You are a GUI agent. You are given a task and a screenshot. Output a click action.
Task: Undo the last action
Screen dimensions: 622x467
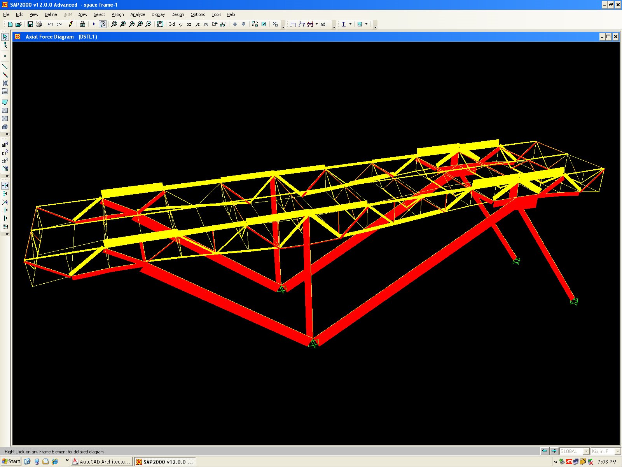click(x=51, y=24)
